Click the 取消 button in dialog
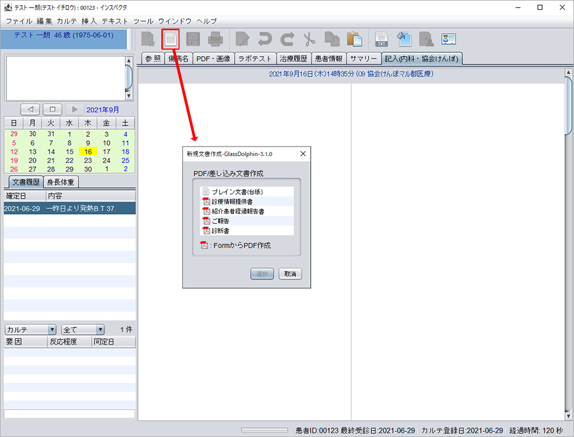 (x=290, y=274)
